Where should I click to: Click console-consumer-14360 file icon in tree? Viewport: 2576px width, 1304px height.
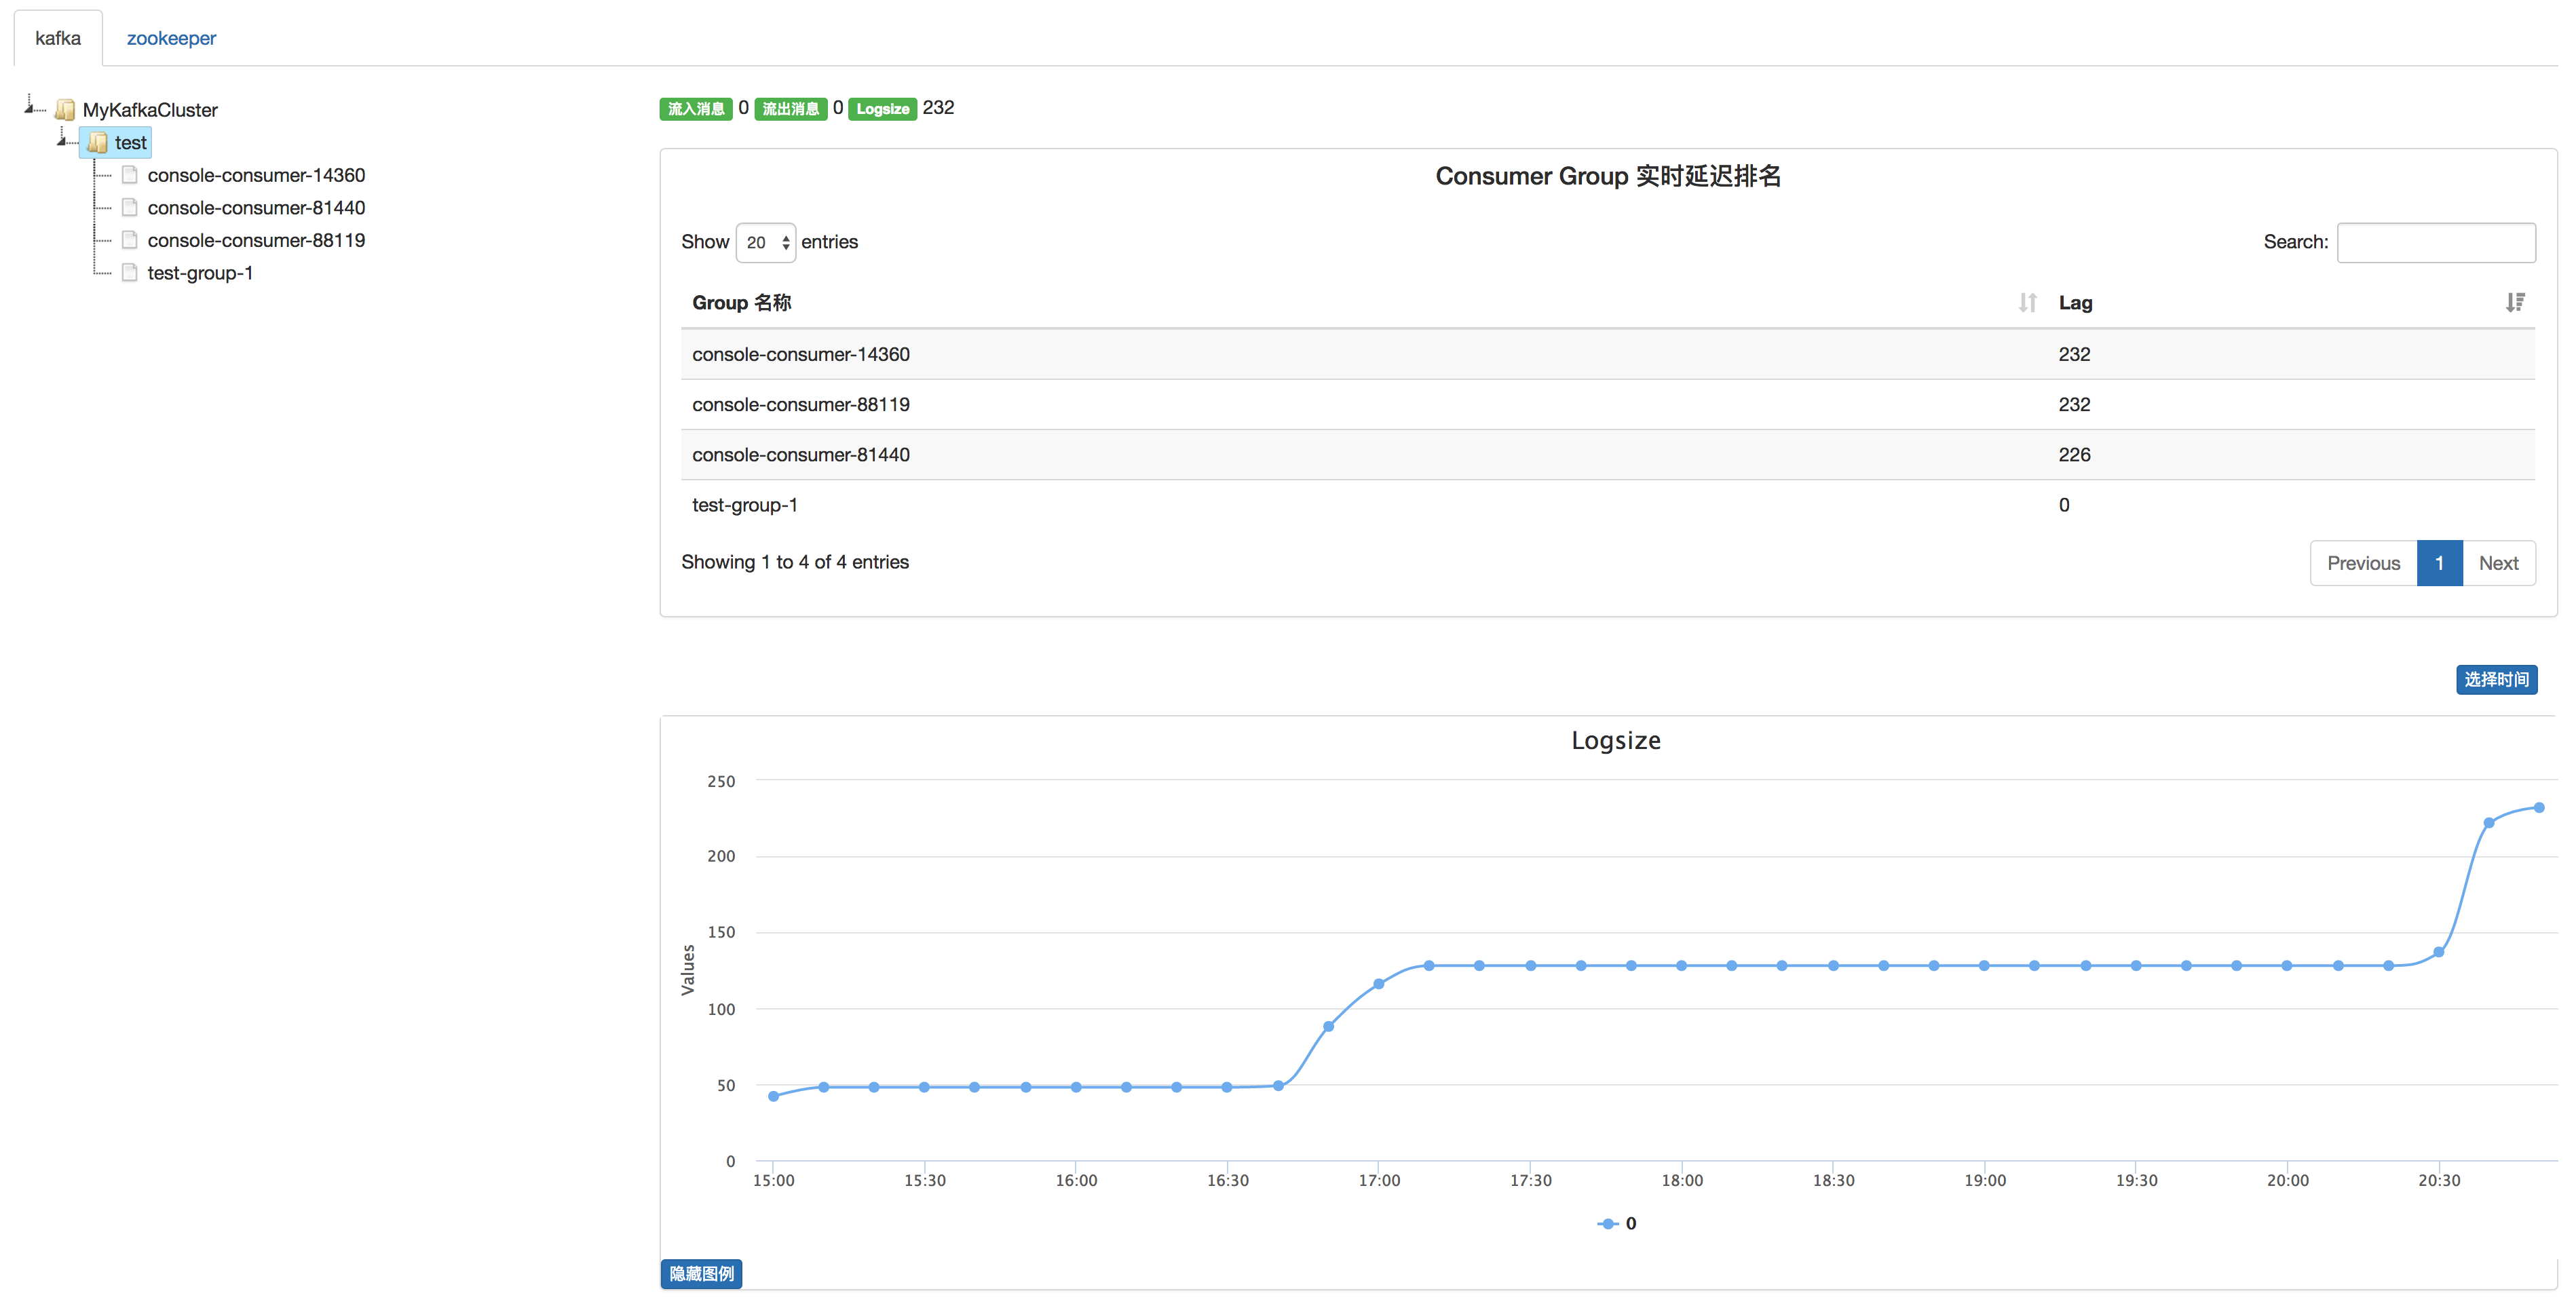point(129,175)
